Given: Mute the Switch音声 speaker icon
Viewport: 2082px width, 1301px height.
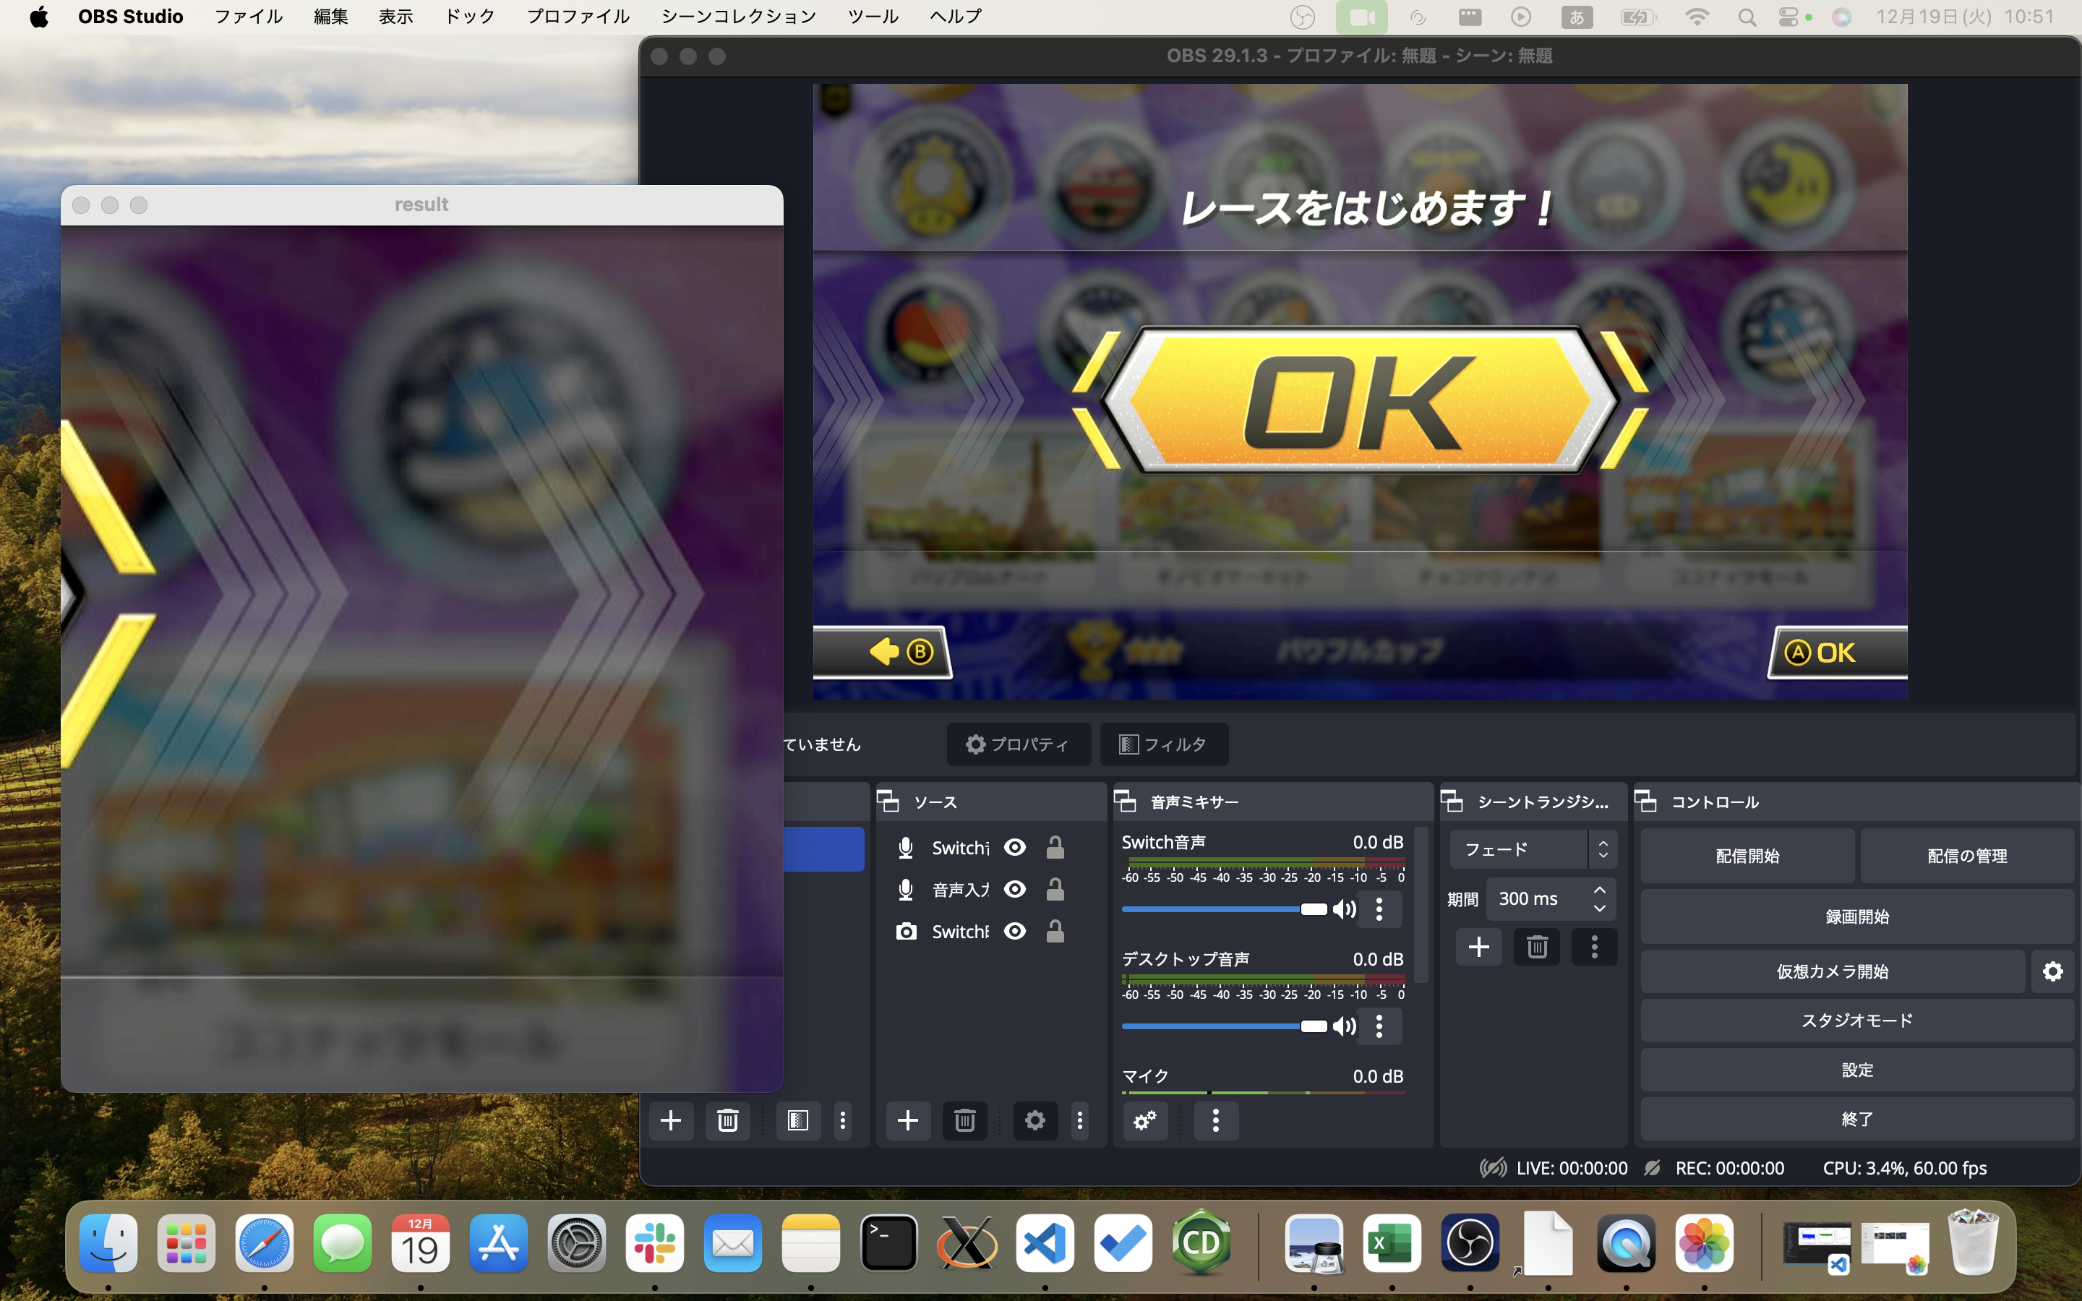Looking at the screenshot, I should coord(1344,909).
